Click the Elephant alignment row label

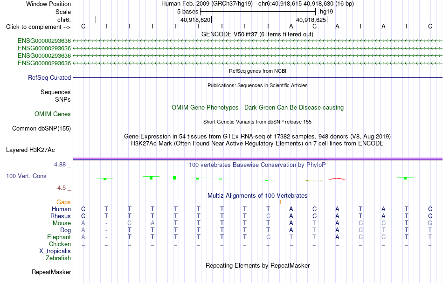(x=59, y=237)
